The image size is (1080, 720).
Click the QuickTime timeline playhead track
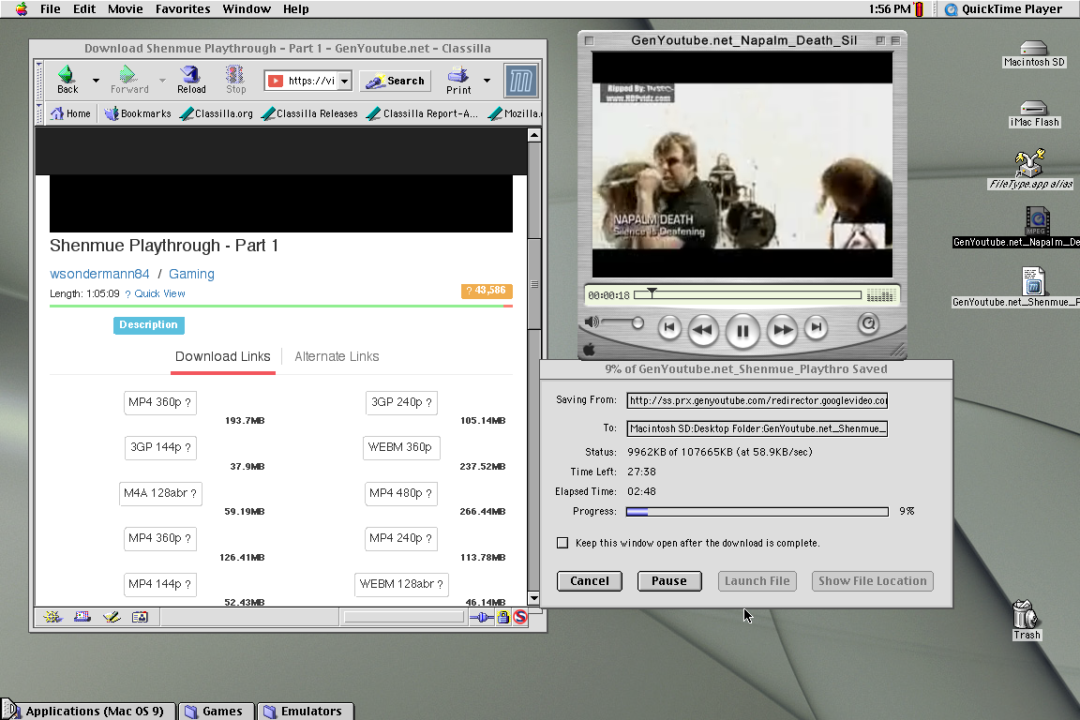click(747, 295)
